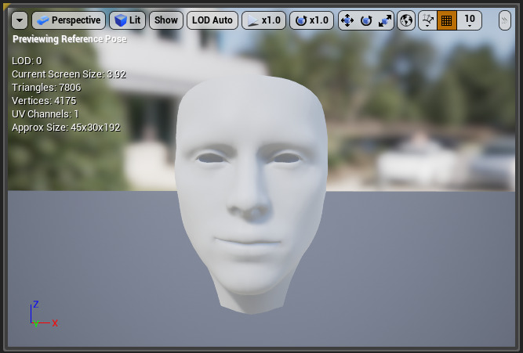Image resolution: width=523 pixels, height=353 pixels.
Task: Toggle the world coordinate system globe
Action: click(x=406, y=20)
